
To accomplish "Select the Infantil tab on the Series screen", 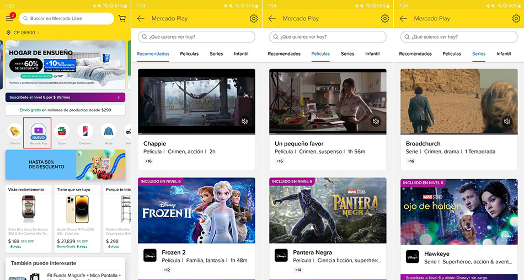I will click(504, 53).
